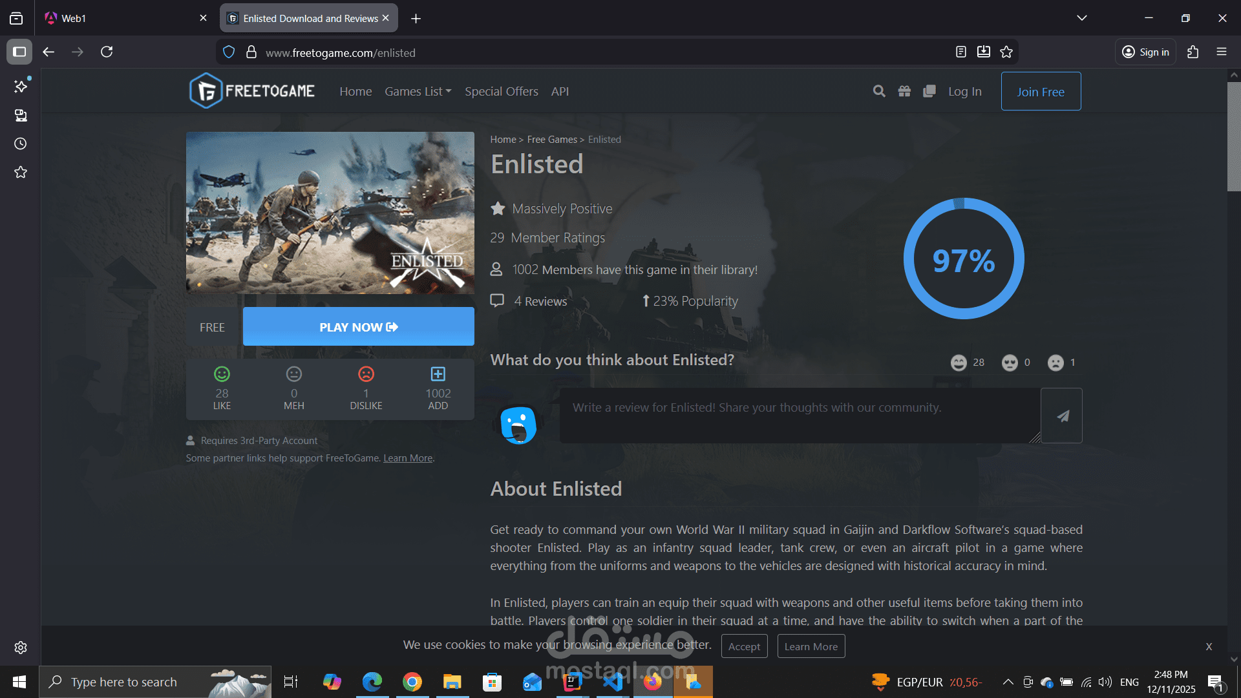This screenshot has width=1241, height=698.
Task: Bookmark this page with the star icon
Action: coord(1006,52)
